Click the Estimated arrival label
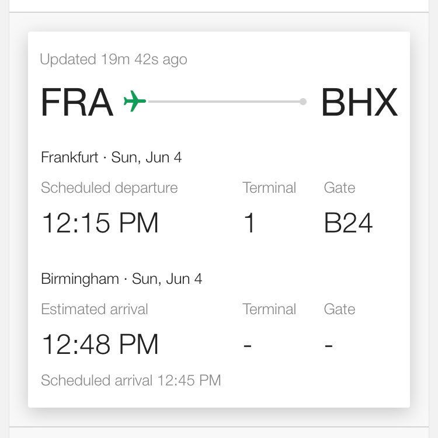The image size is (438, 438). click(95, 309)
